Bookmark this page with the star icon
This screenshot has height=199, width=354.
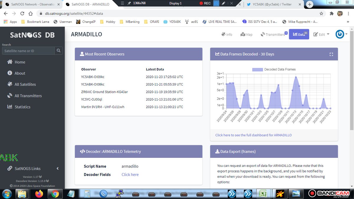321,14
